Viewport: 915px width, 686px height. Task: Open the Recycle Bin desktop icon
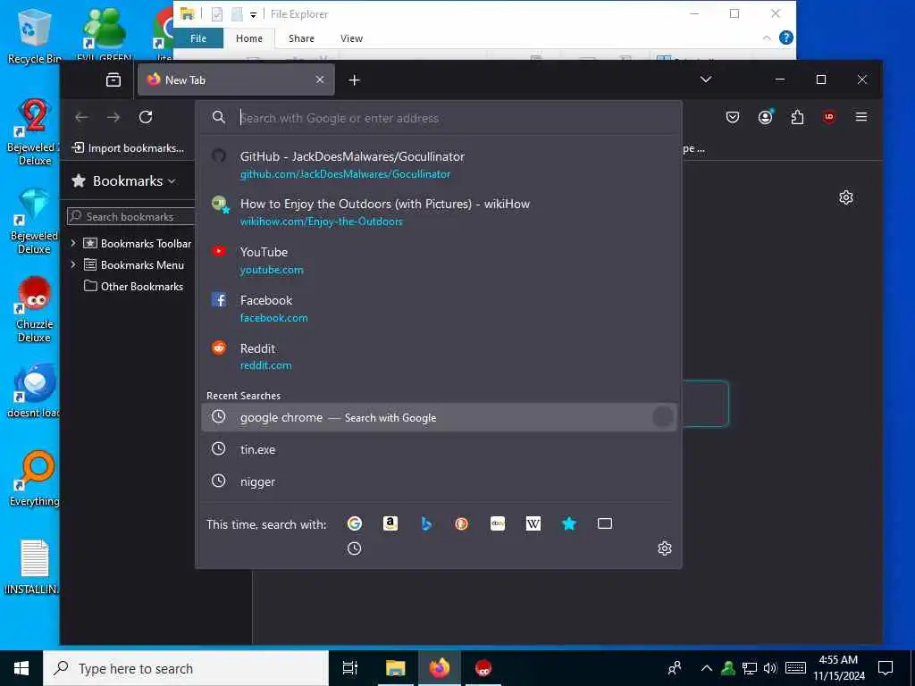(35, 37)
